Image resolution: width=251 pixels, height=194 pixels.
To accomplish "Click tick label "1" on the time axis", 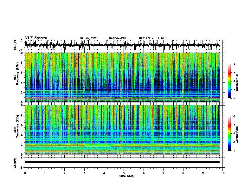I will tap(45, 173).
